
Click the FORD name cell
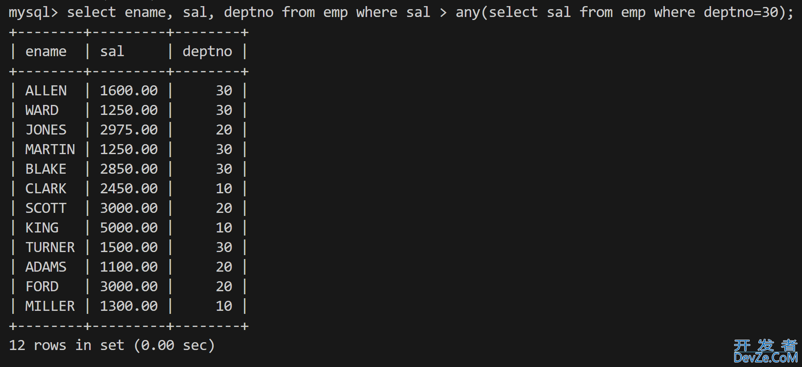click(x=42, y=286)
